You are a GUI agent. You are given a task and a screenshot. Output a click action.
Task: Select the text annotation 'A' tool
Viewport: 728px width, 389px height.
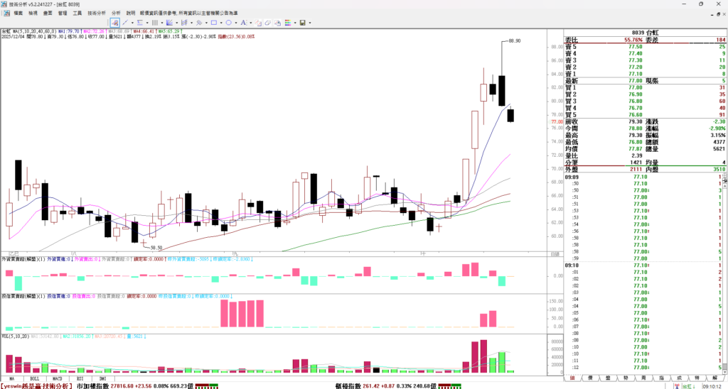tap(243, 23)
